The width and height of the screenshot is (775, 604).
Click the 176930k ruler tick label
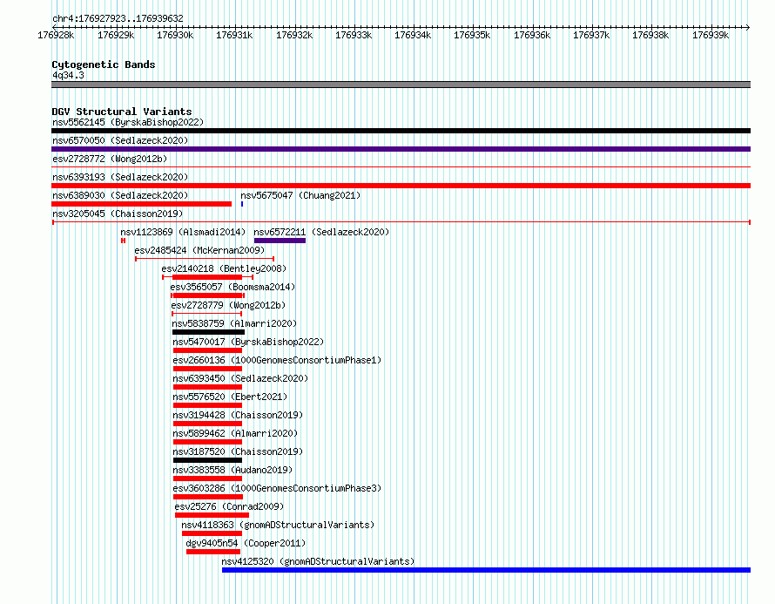tap(175, 35)
